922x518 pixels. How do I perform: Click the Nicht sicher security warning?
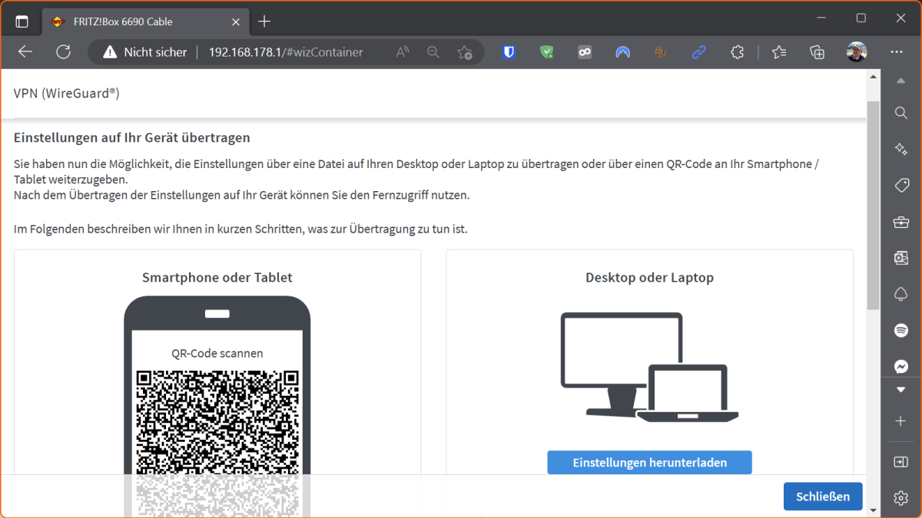(145, 52)
